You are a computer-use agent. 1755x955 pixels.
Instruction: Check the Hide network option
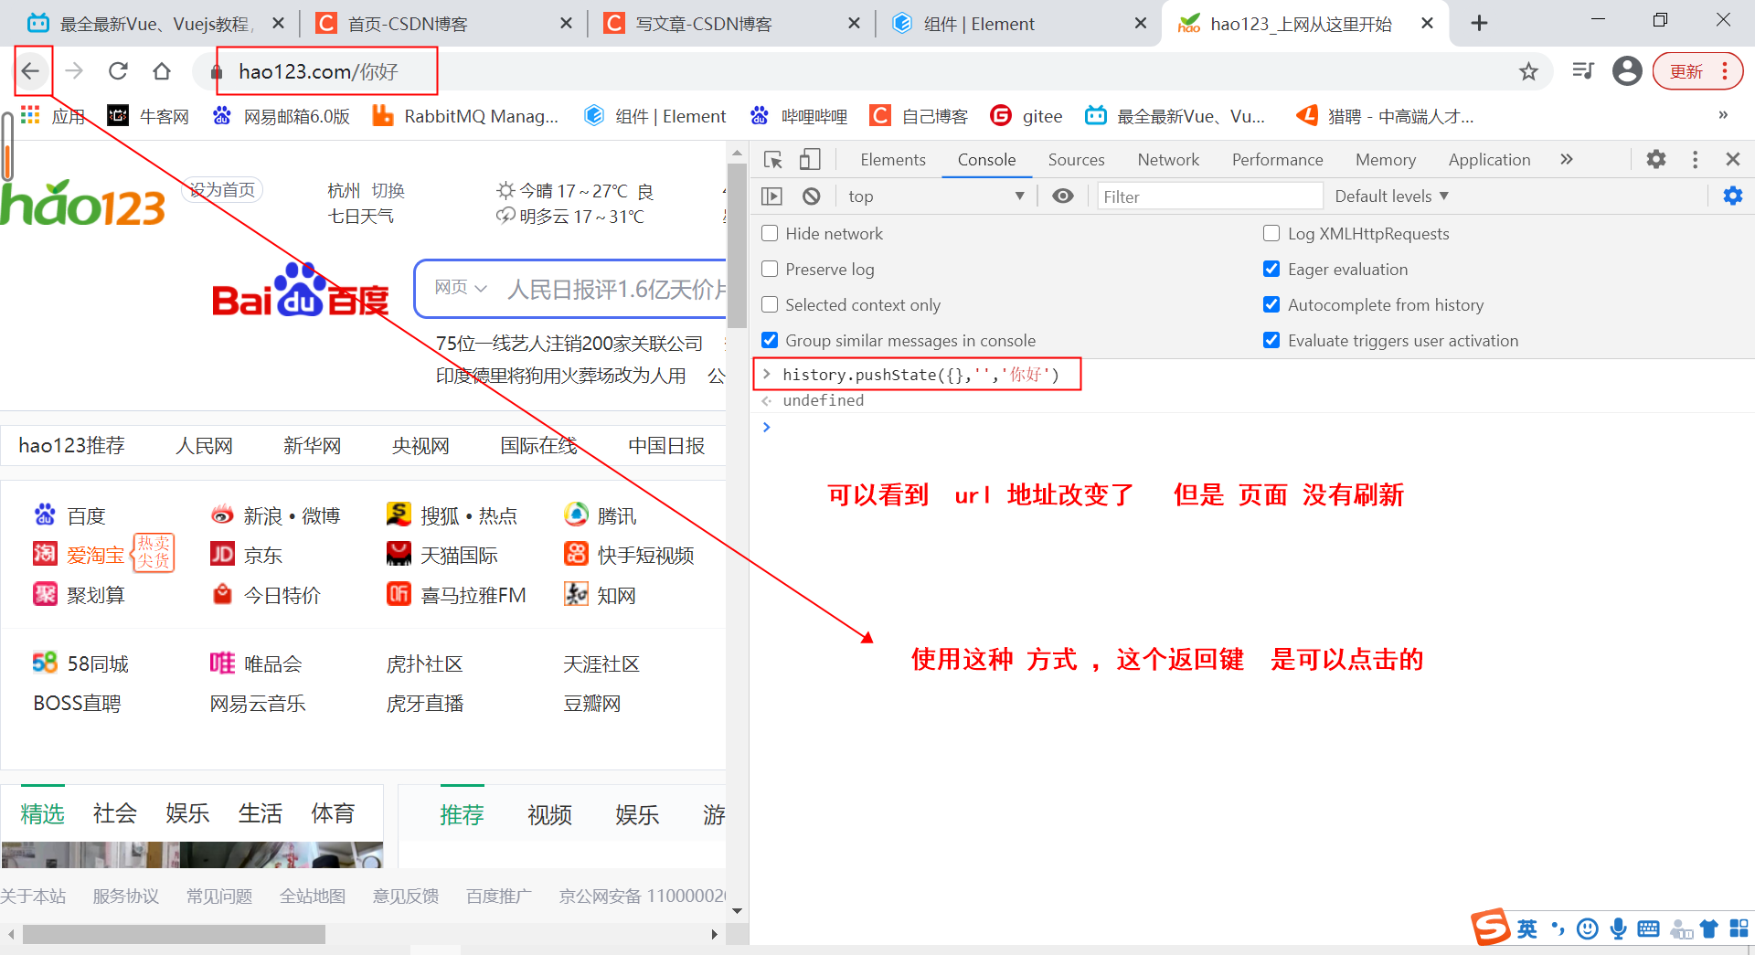[770, 233]
